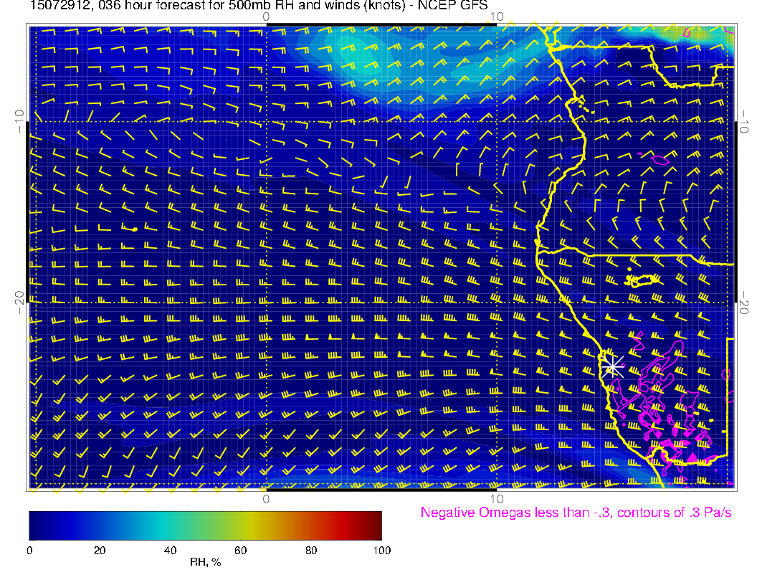This screenshot has height=585, width=757.
Task: Click the magenta "Negative Omegas" legend text
Action: coord(576,513)
